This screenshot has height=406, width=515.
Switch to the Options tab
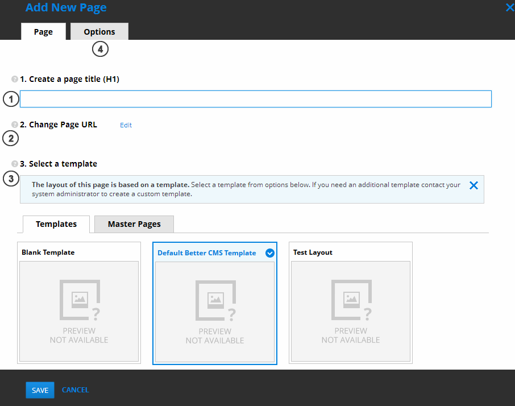pyautogui.click(x=99, y=31)
